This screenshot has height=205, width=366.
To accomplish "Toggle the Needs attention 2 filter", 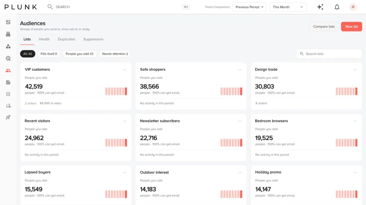I will (x=115, y=54).
